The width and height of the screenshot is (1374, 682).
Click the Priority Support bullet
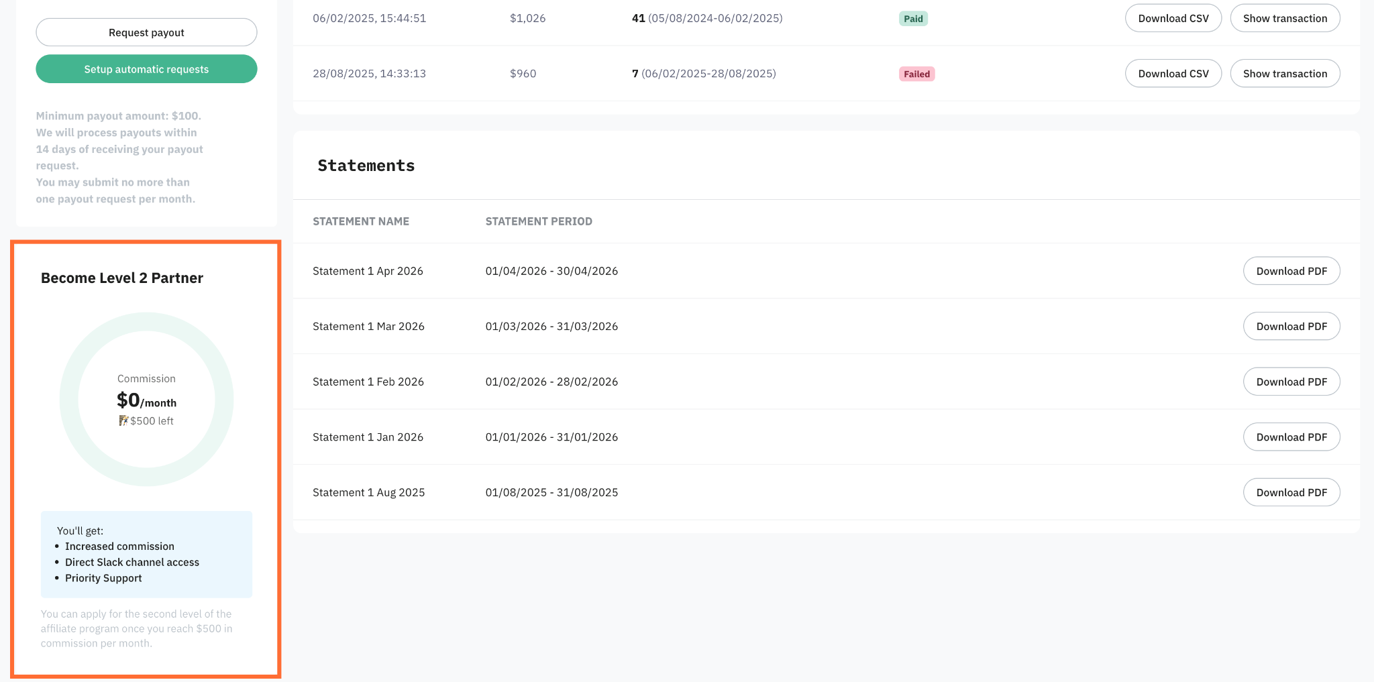click(x=103, y=578)
